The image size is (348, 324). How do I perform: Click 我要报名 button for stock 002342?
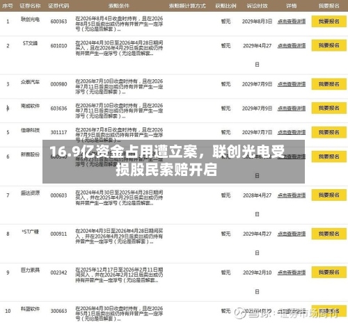tap(329, 272)
